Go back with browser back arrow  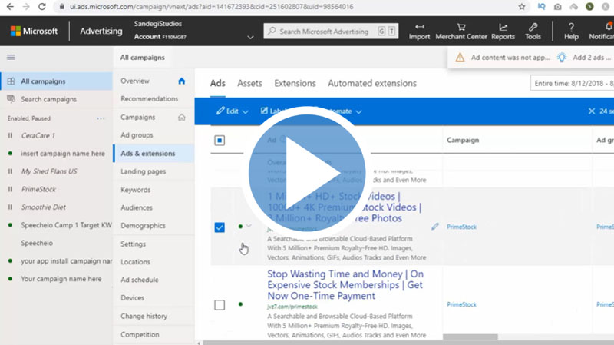click(x=10, y=7)
